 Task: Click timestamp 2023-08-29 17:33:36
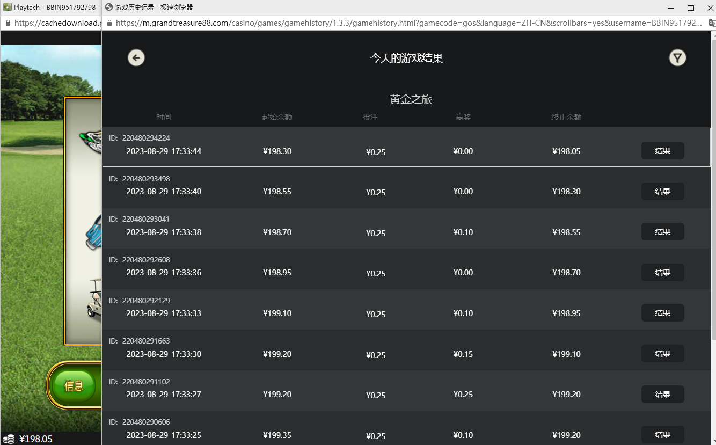tap(164, 273)
